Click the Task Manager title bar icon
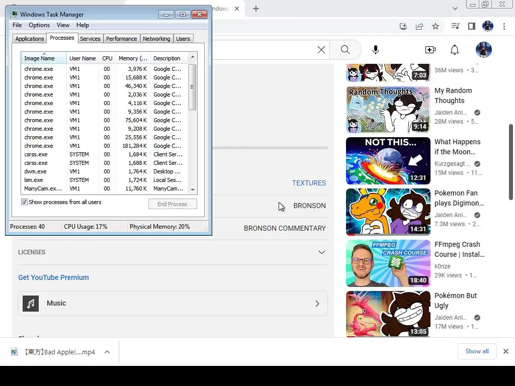Image resolution: width=515 pixels, height=386 pixels. (x=14, y=14)
